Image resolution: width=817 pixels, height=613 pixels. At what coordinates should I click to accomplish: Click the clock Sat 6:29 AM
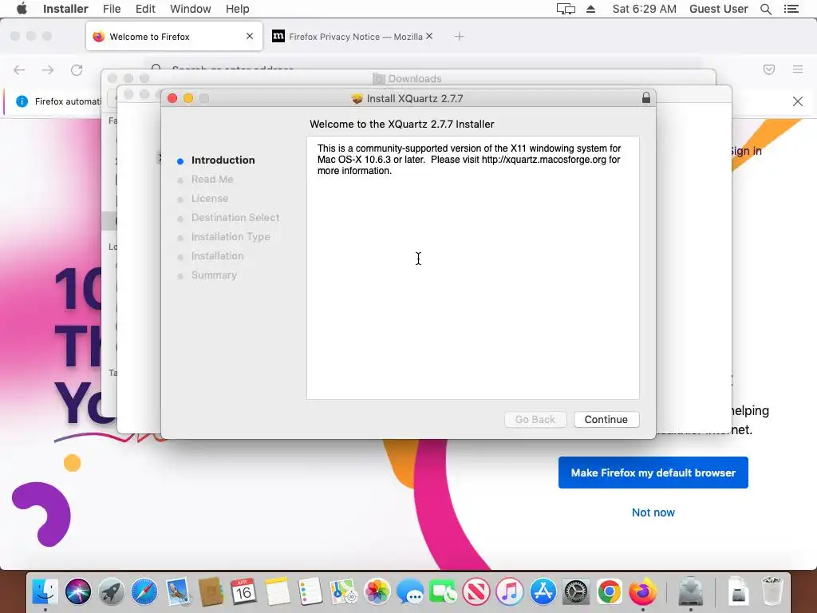(x=644, y=9)
